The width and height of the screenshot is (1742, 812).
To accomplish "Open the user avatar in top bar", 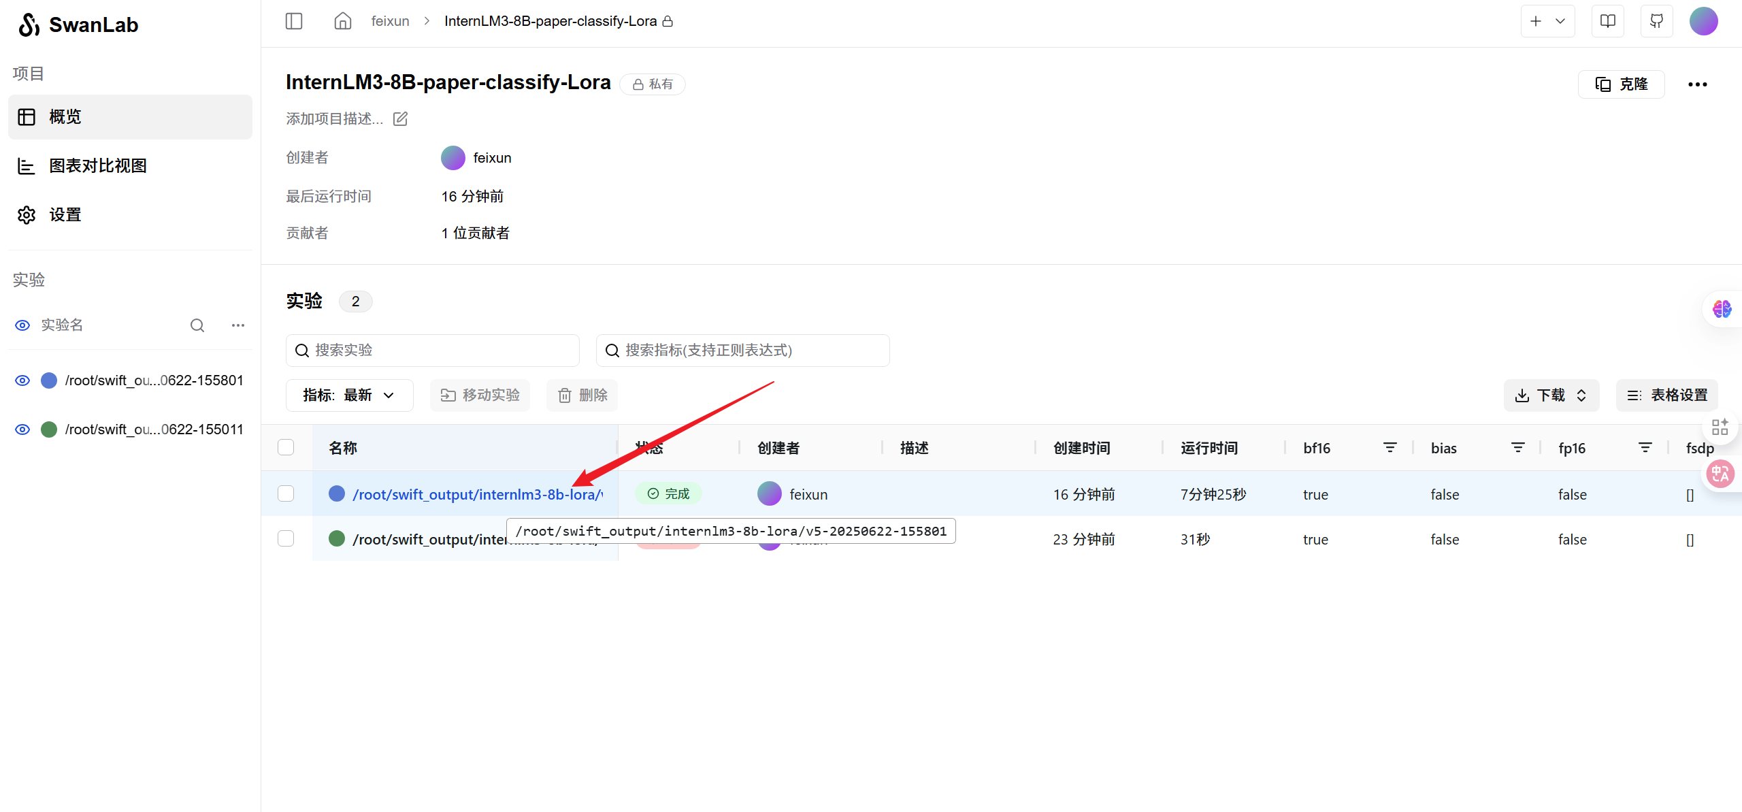I will tap(1704, 21).
